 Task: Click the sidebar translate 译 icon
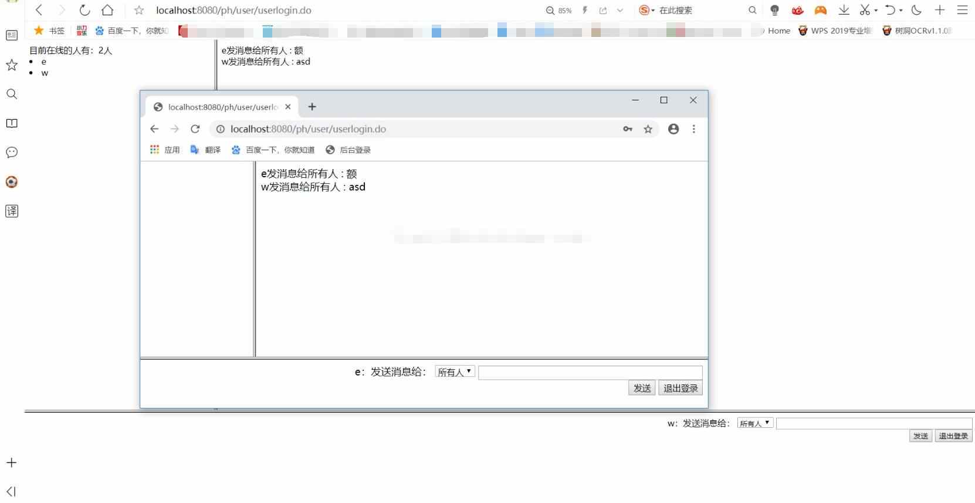click(12, 211)
